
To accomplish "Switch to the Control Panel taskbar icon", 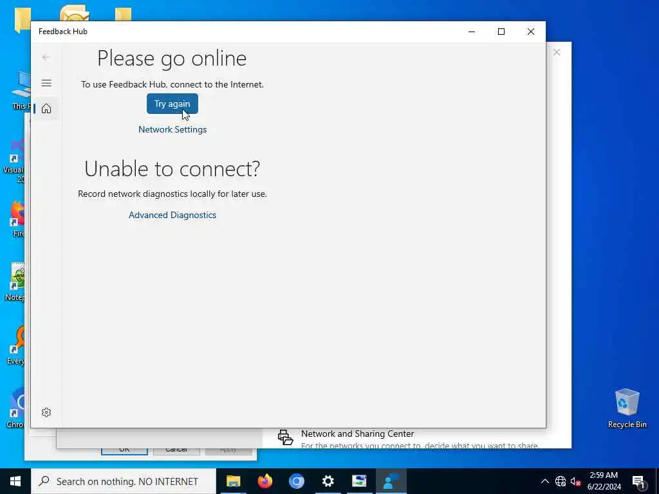I will coord(359,481).
